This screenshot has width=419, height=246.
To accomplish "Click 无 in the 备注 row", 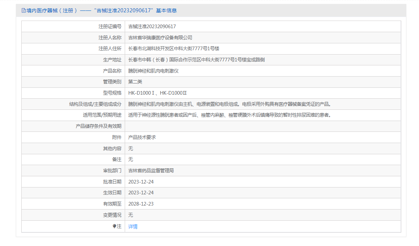I will pos(131,159).
